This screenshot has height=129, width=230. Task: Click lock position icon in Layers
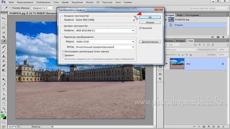(187, 55)
